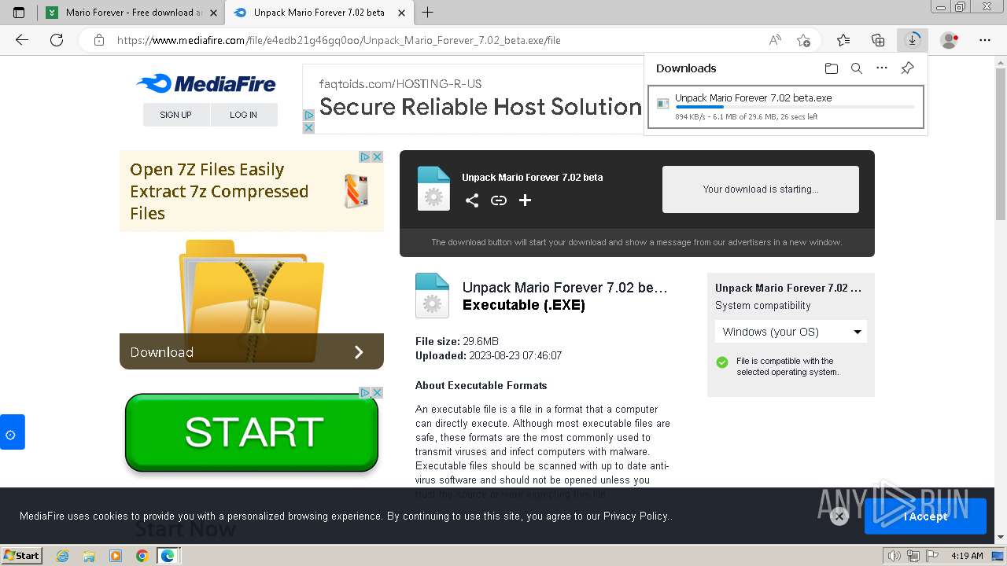Open Edge Settings and more menu
This screenshot has height=566, width=1007.
pos(985,40)
